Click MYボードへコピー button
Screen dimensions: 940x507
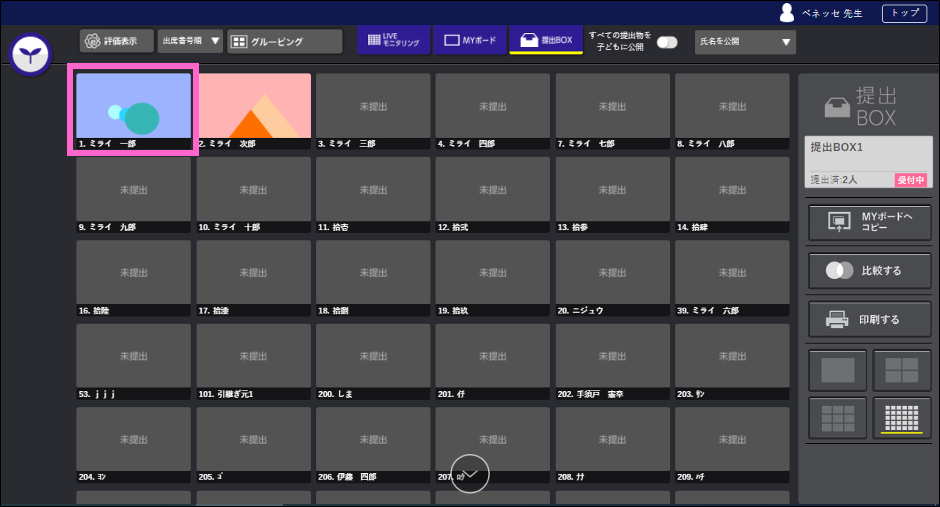[x=869, y=222]
